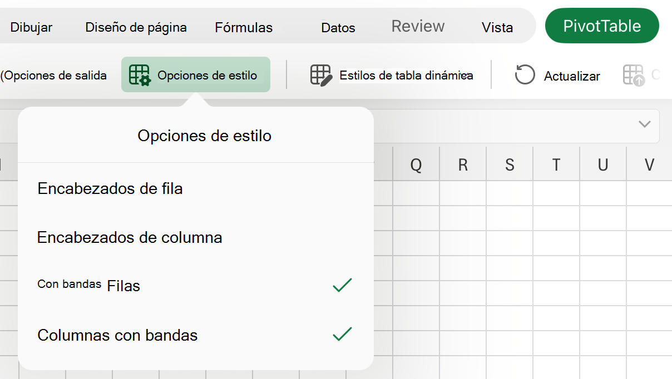Image resolution: width=672 pixels, height=379 pixels.
Task: Click the Opciones de estilo toolbar label
Action: coord(207,75)
